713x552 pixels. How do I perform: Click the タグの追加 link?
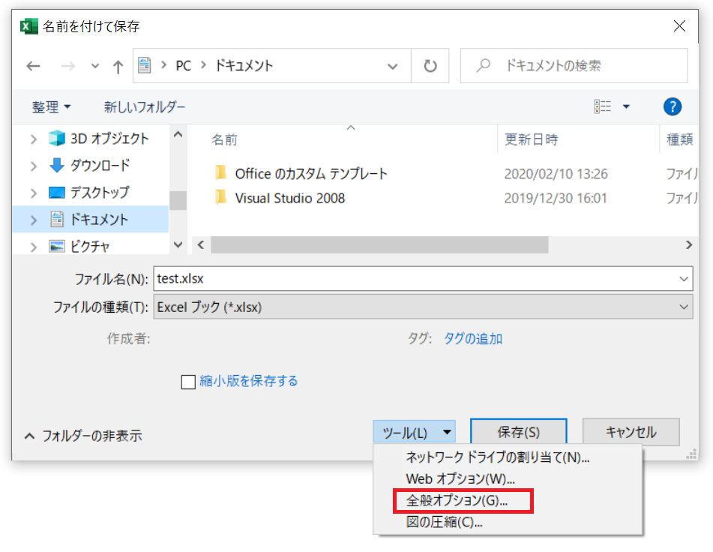pos(473,339)
